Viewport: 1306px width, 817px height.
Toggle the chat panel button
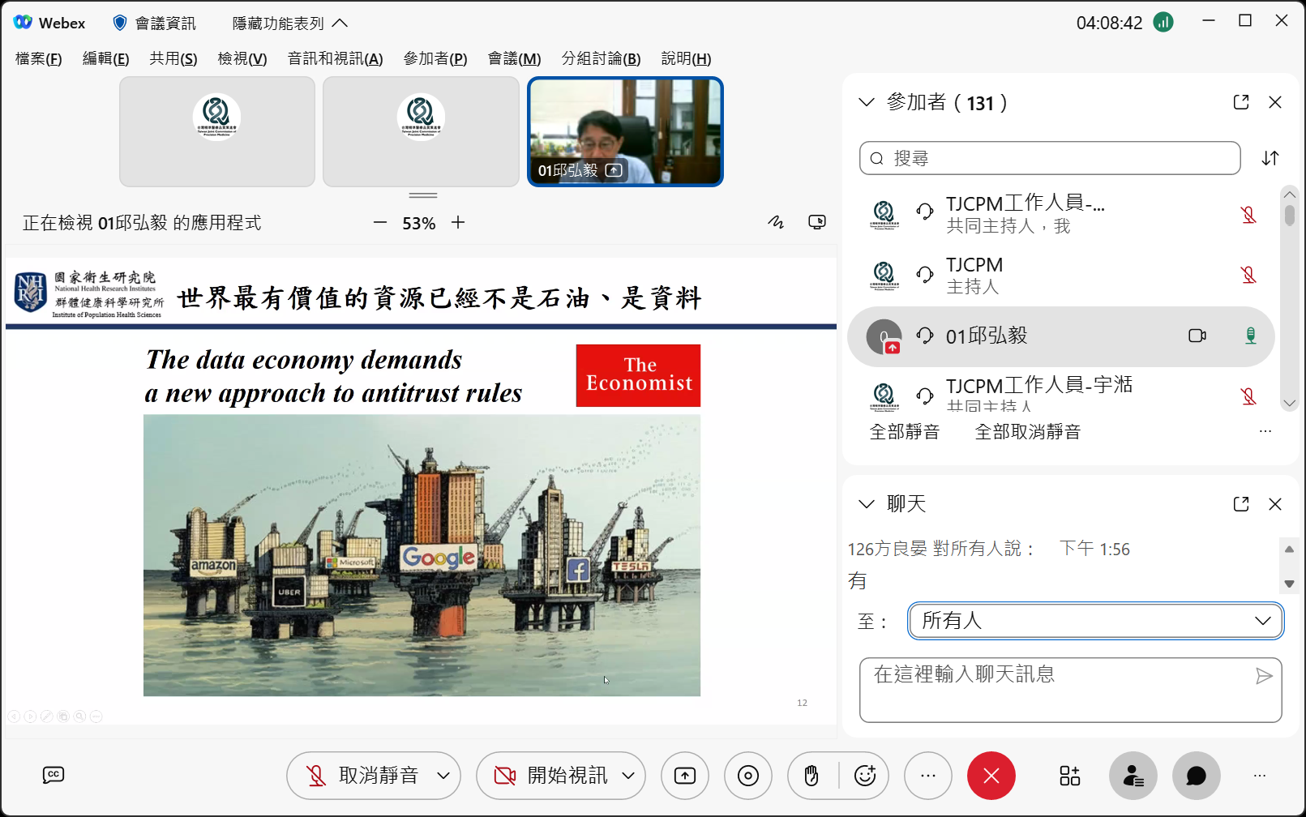pos(1197,776)
